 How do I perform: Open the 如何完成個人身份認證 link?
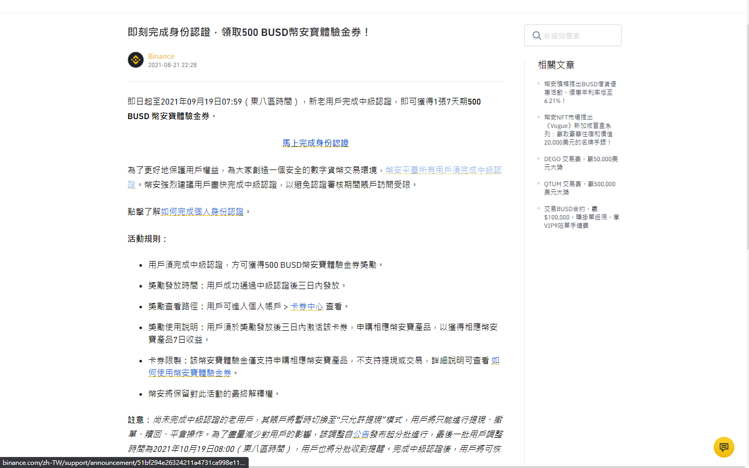[x=202, y=212]
